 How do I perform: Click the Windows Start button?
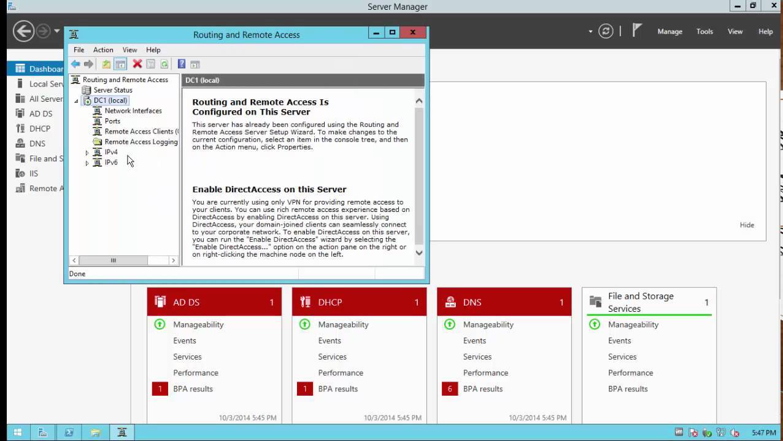[17, 432]
